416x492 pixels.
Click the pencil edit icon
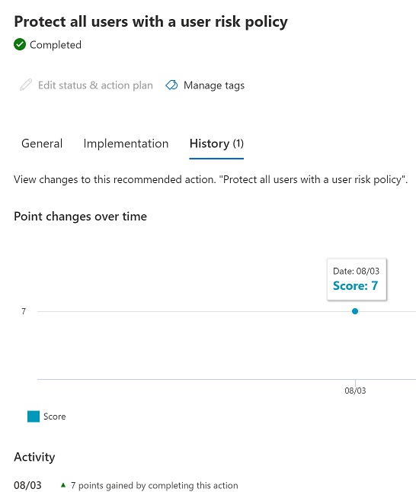pos(26,85)
